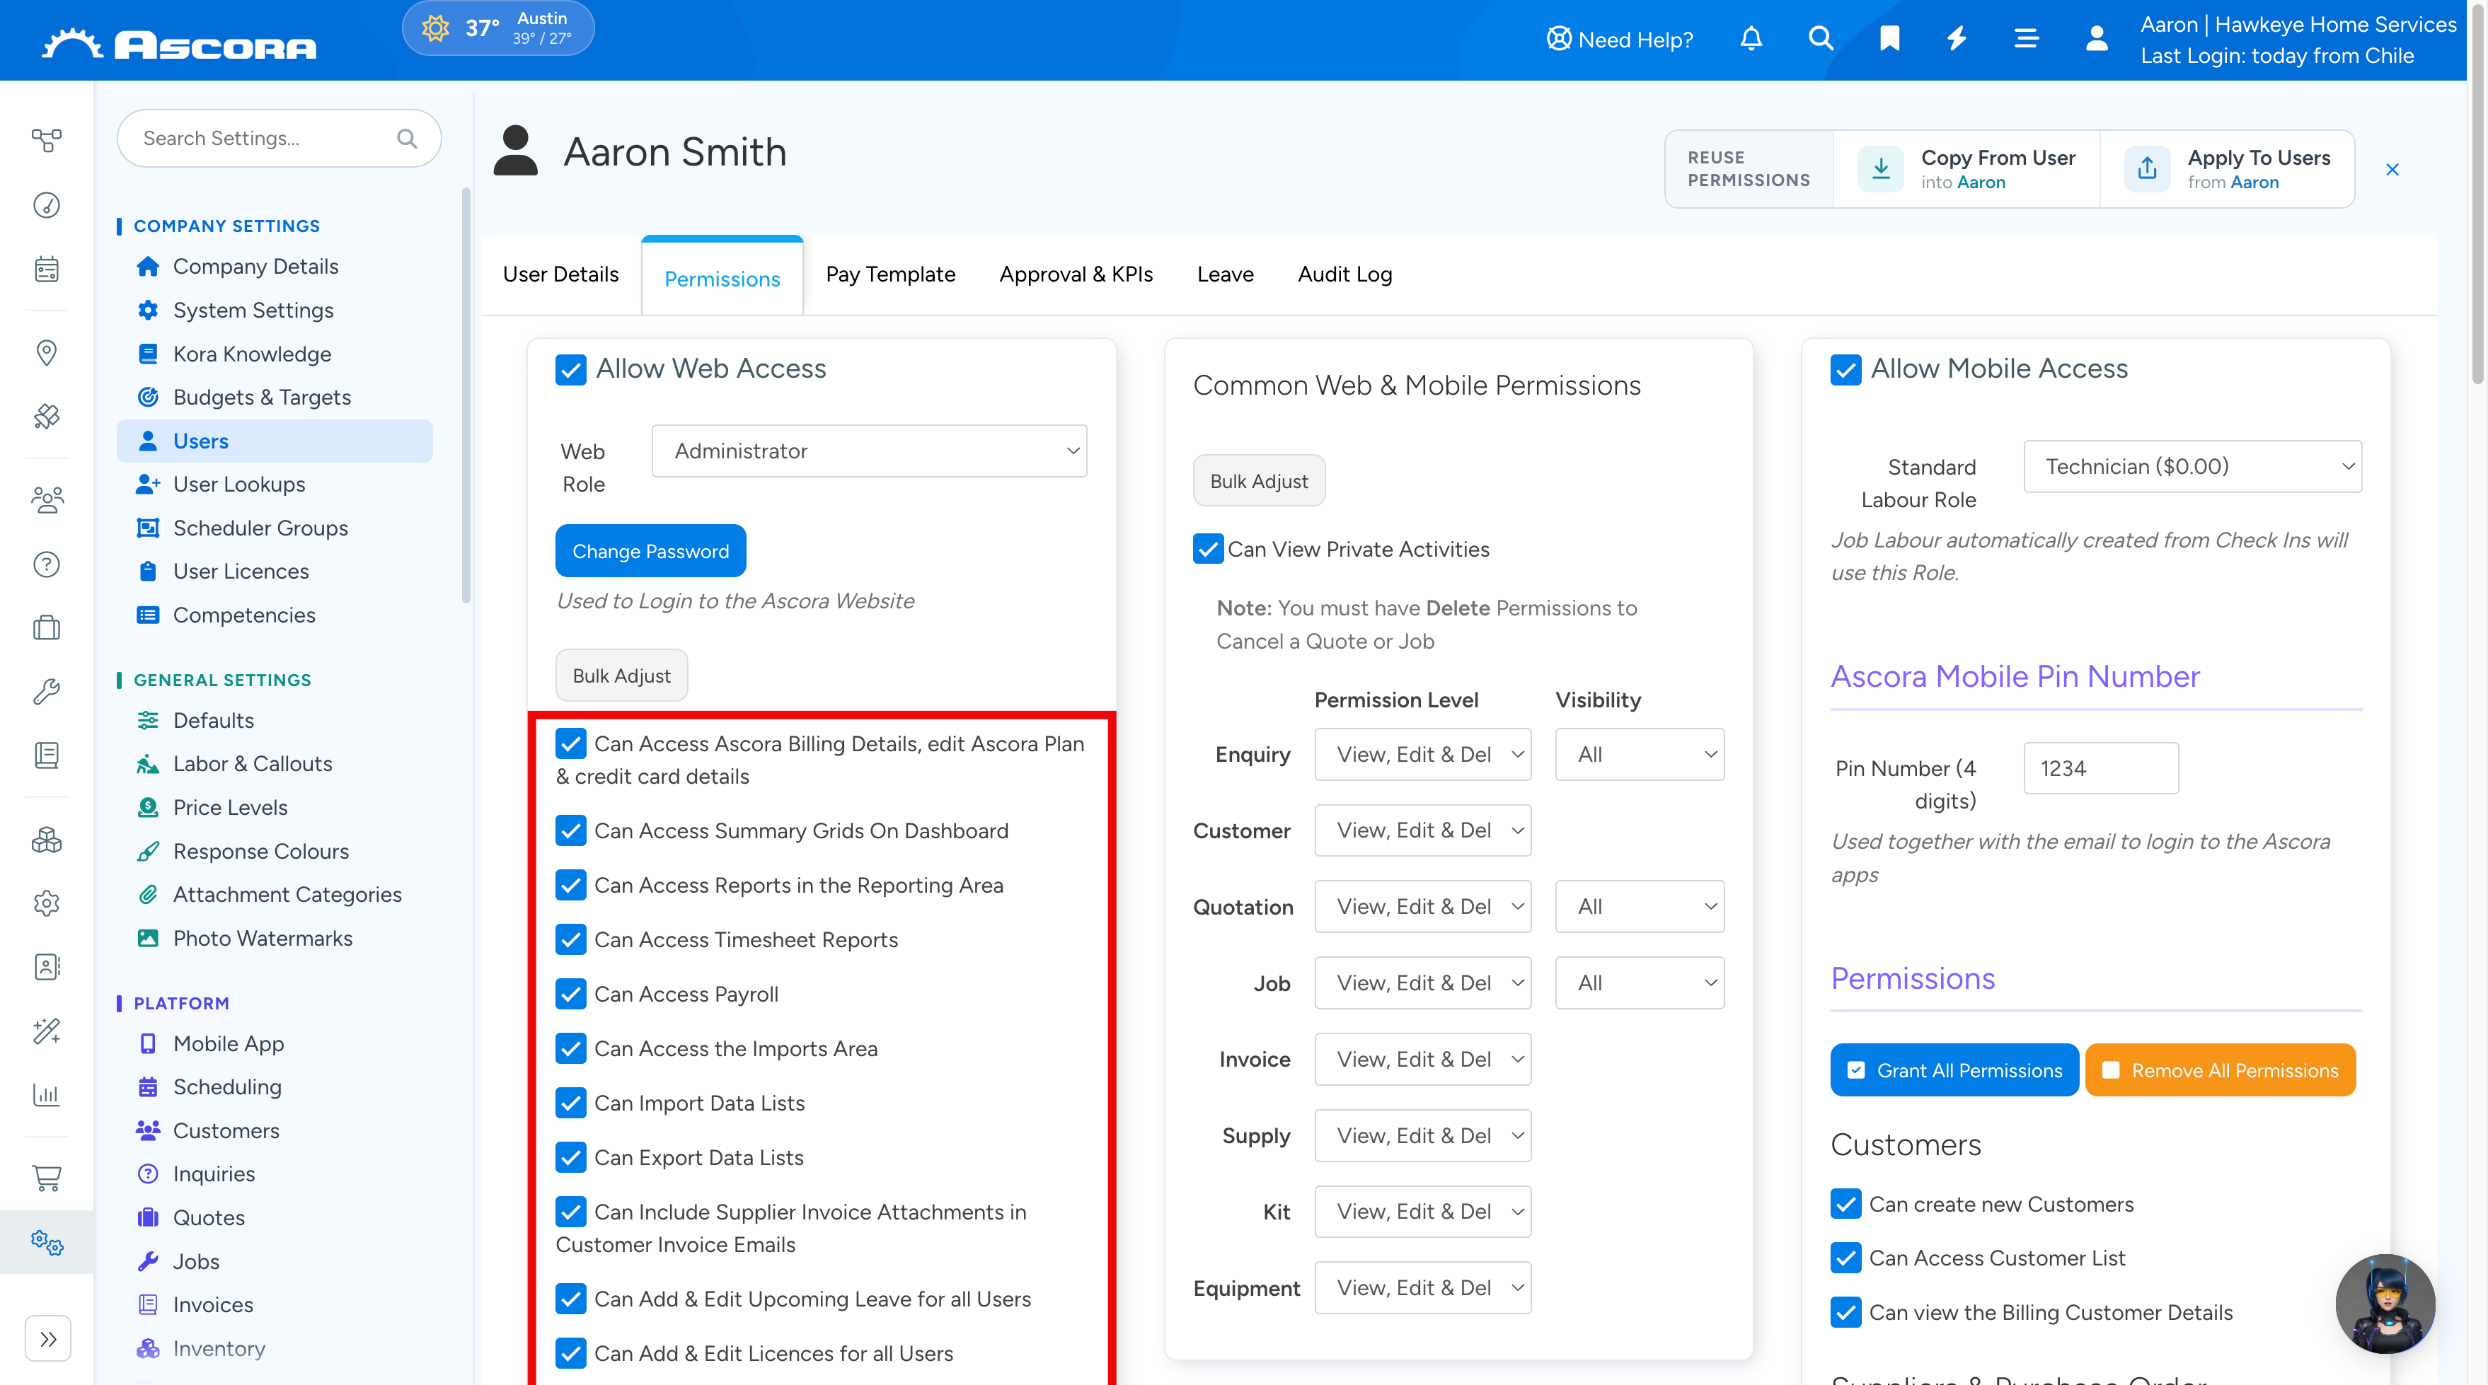Uncheck Can Access Payroll
This screenshot has width=2488, height=1385.
[x=571, y=994]
